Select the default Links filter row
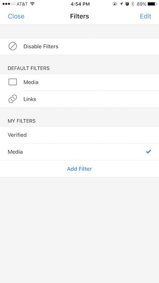The width and height of the screenshot is (159, 283). pos(79,99)
